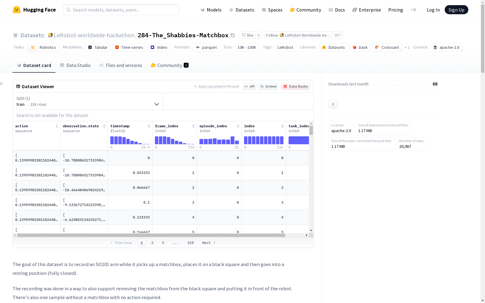Open the Enterprise navigation item
The image size is (485, 303).
tap(367, 10)
